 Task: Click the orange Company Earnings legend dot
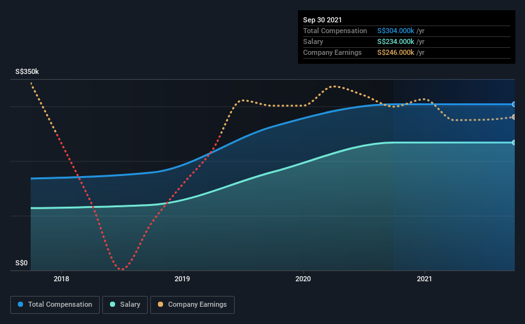tap(161, 304)
